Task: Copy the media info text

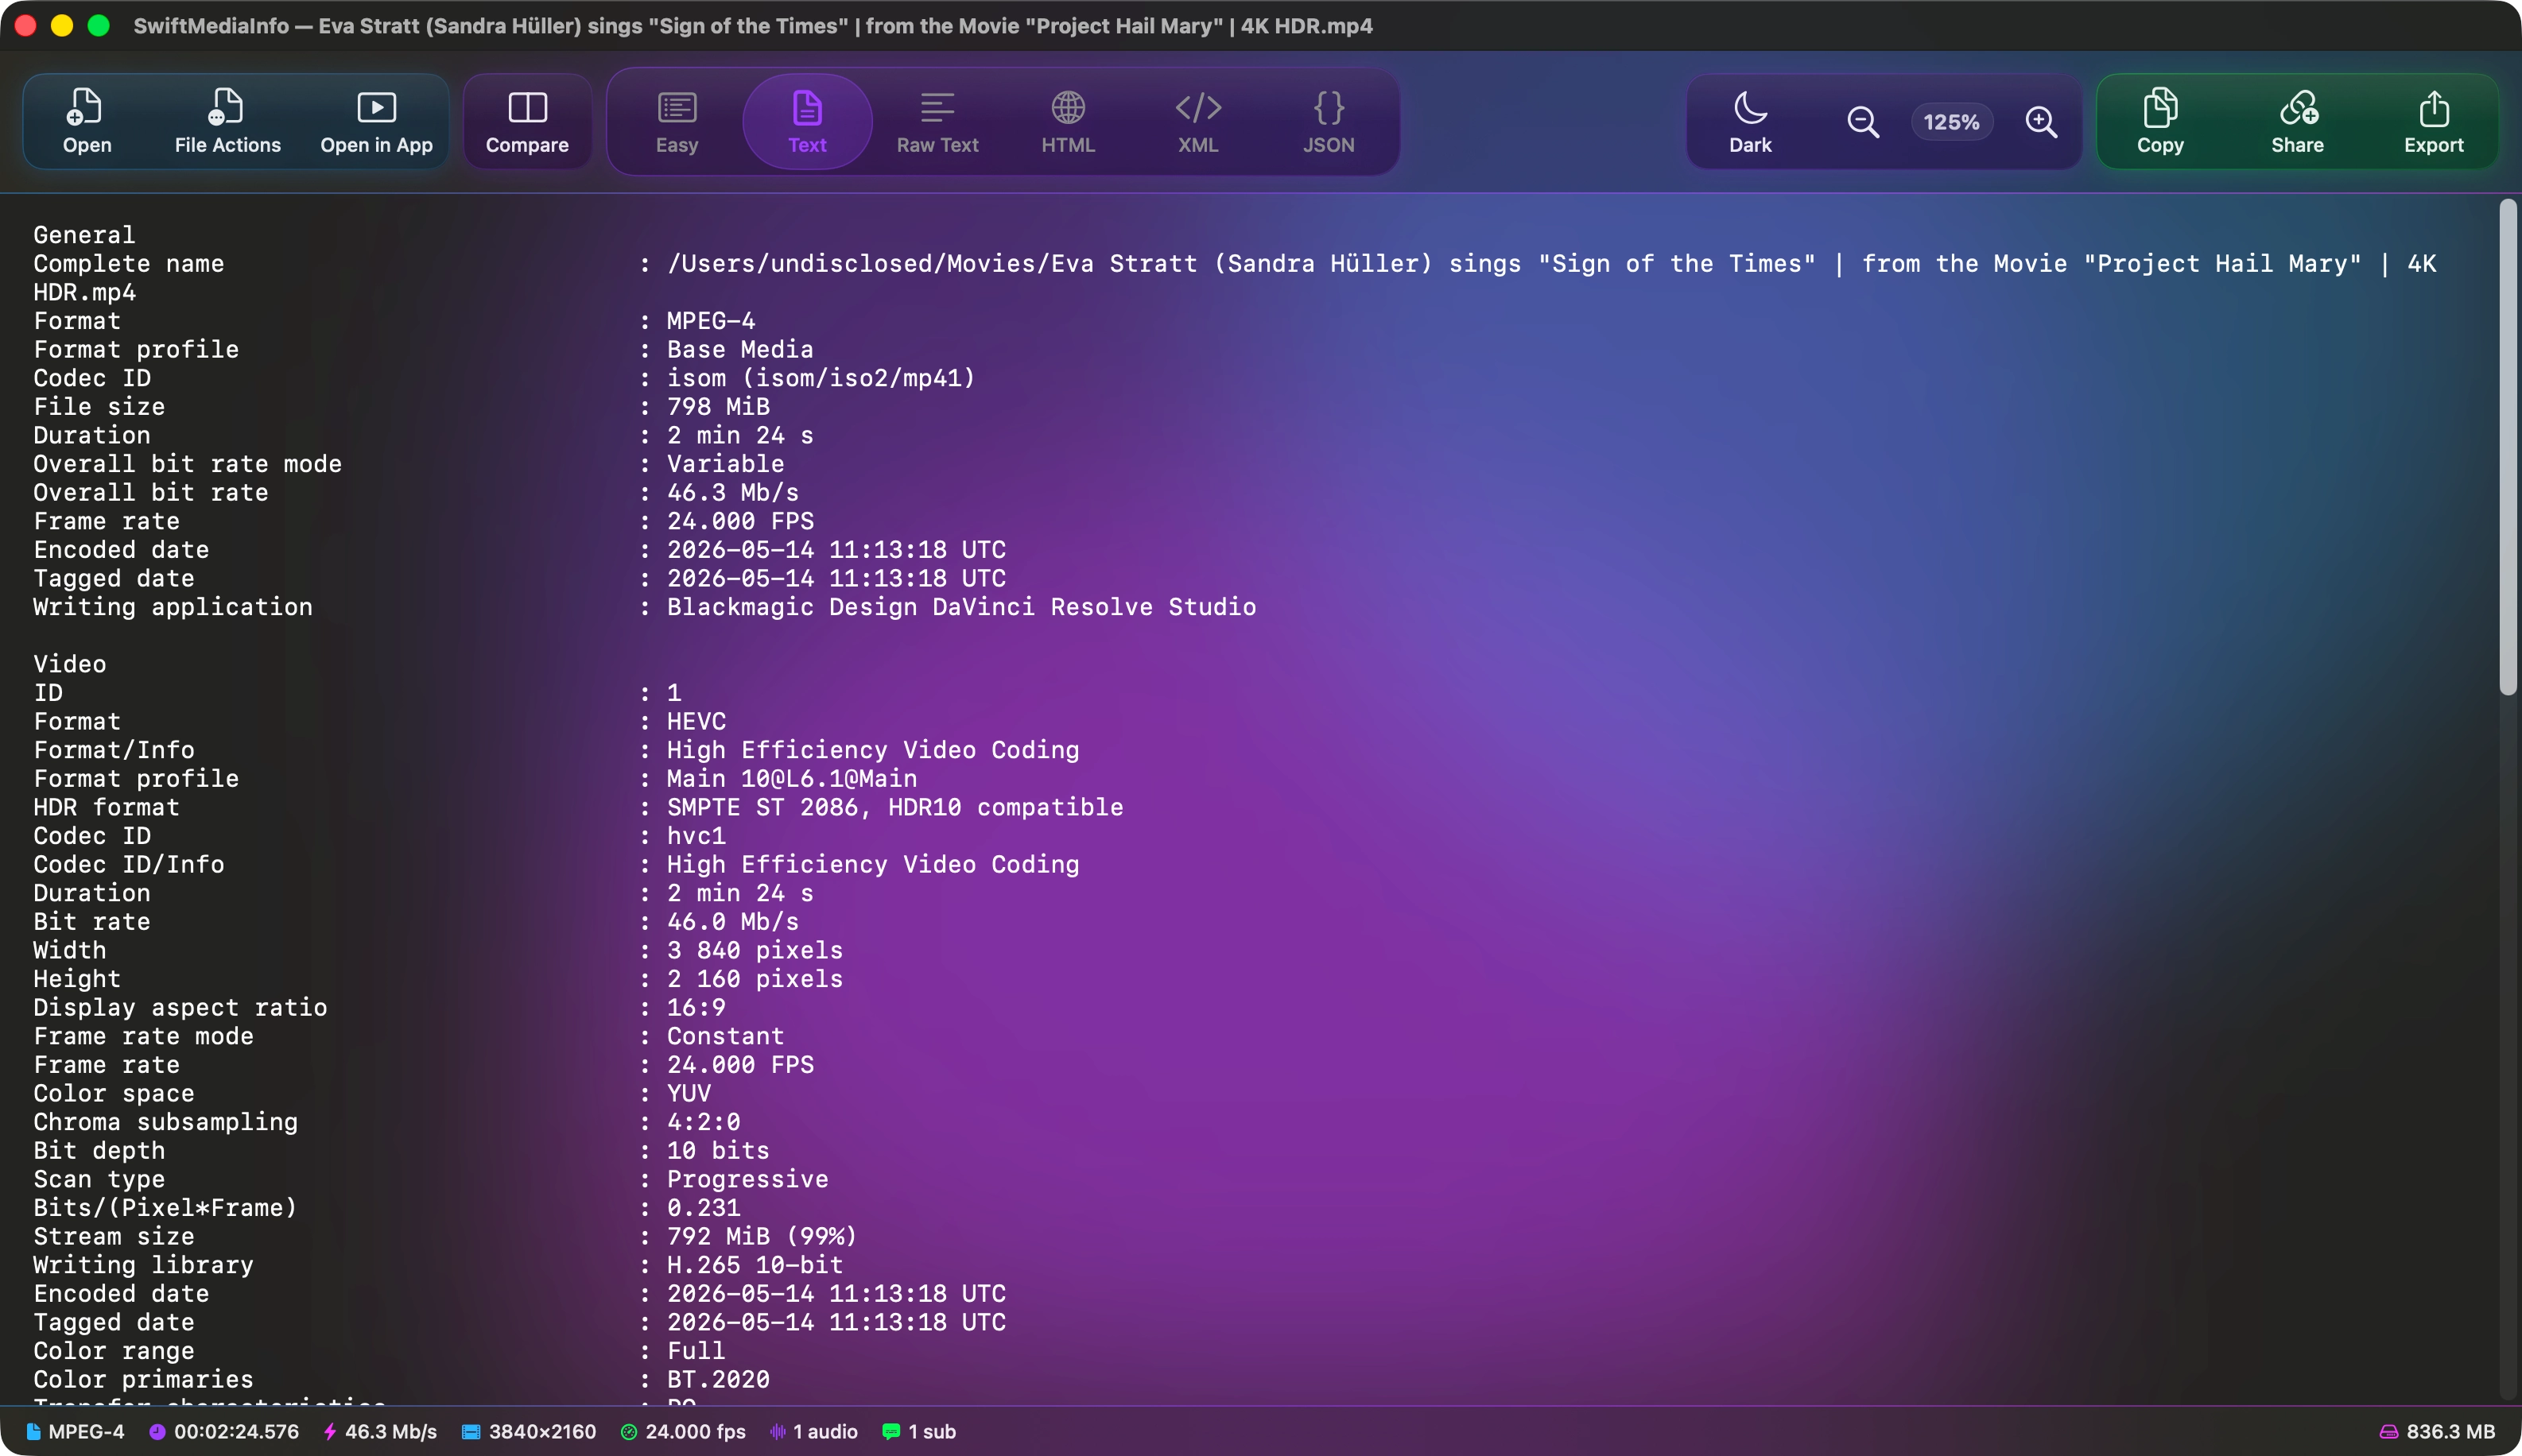Action: point(2161,121)
